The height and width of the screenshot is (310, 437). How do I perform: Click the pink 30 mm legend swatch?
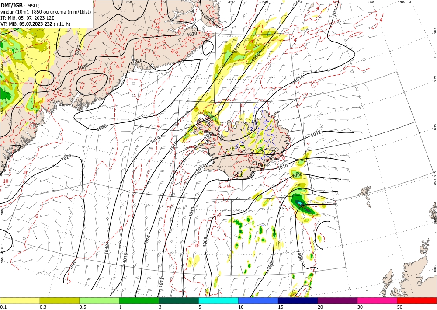coord(378,300)
